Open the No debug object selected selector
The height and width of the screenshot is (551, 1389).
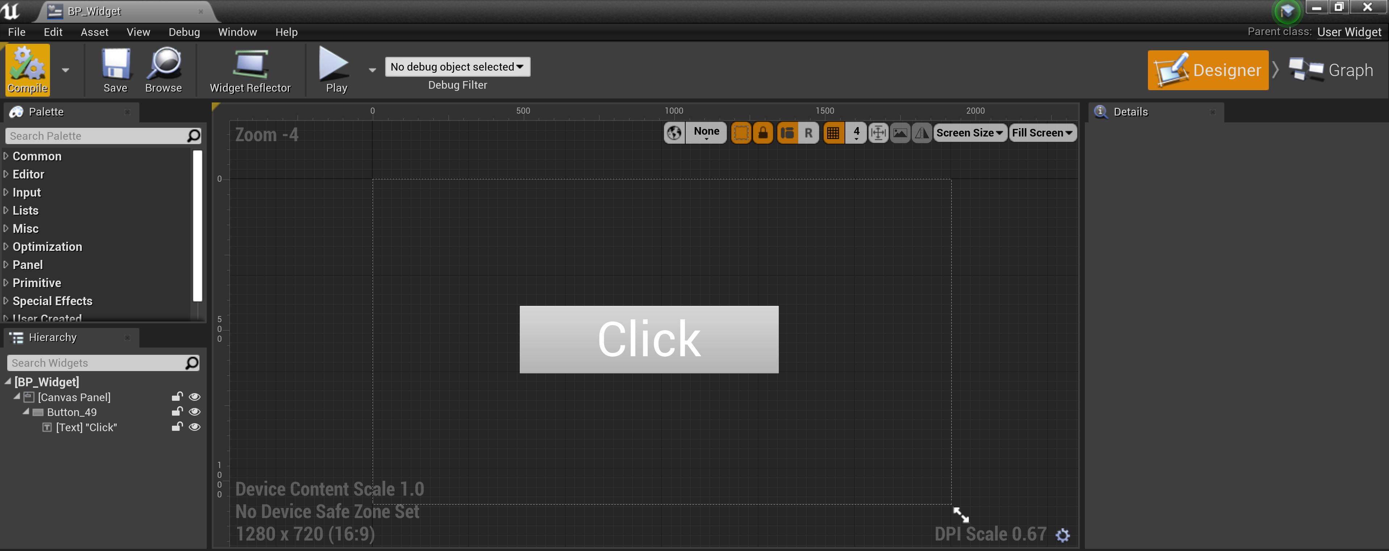pos(457,67)
